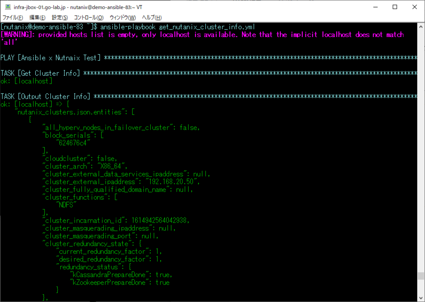Click the TASK [Get Cluster Info] line
425x302 pixels.
coord(209,73)
